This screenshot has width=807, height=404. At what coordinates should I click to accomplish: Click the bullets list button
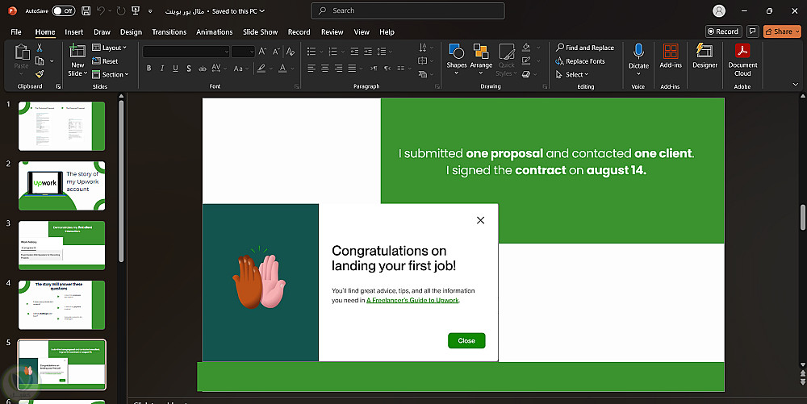point(312,52)
